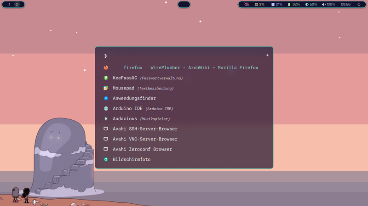Click the Arduino IDE icon
The height and width of the screenshot is (206, 368).
click(106, 108)
